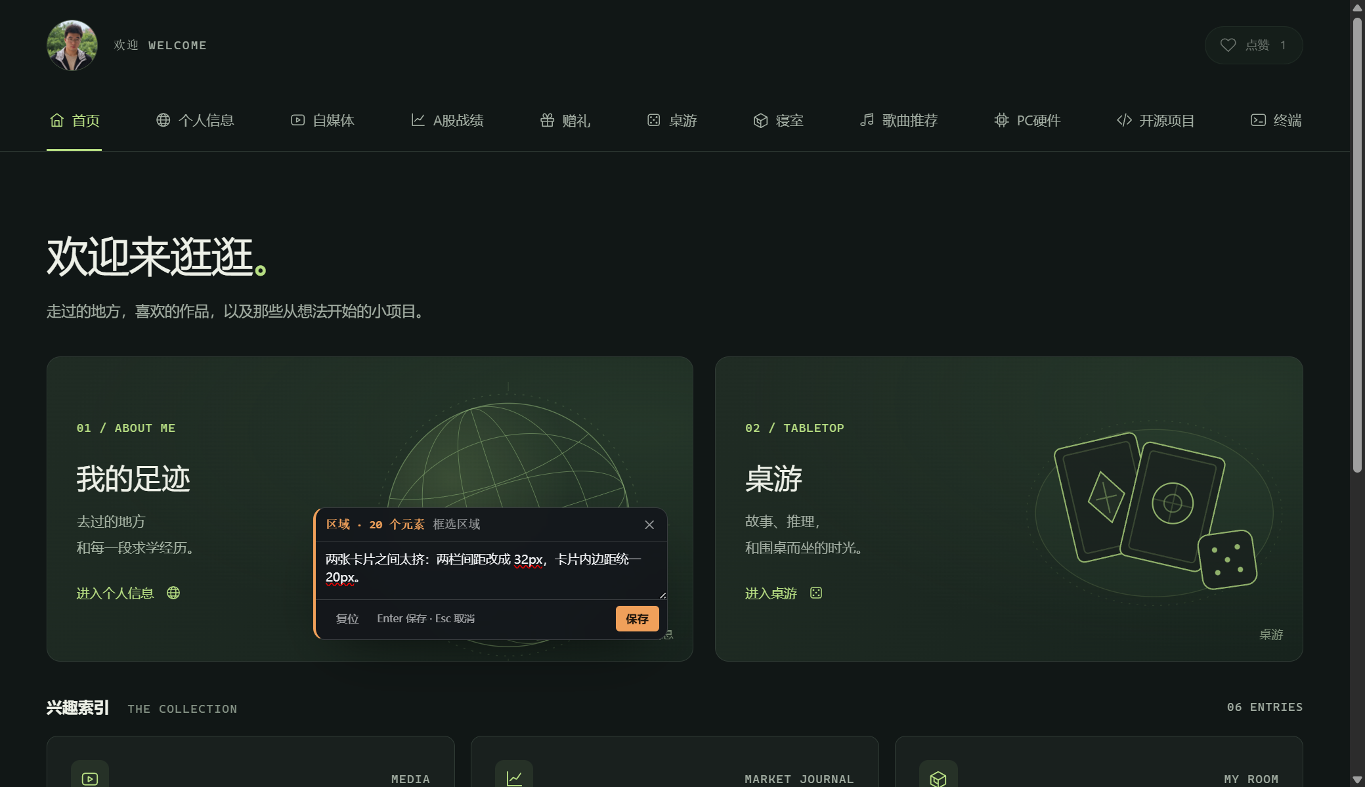Switch to the 自媒体 tab
Viewport: 1365px width, 787px height.
pos(322,121)
